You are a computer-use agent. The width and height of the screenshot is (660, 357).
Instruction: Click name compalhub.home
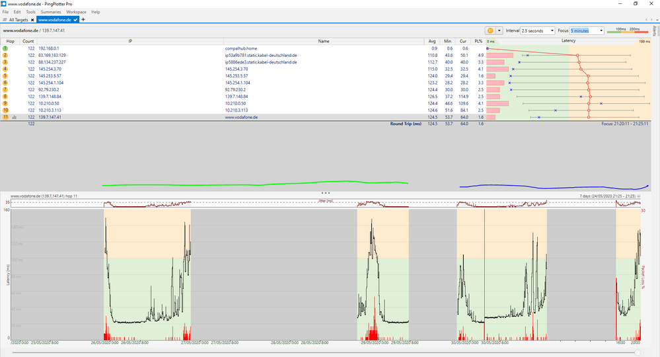click(x=240, y=48)
